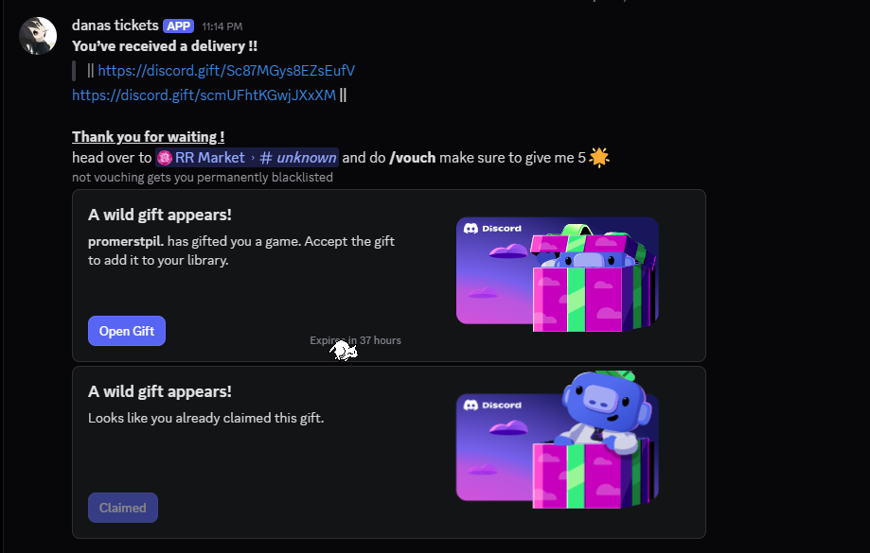Viewport: 870px width, 553px height.
Task: Click the Discord logo on claimed gift card
Action: click(492, 405)
